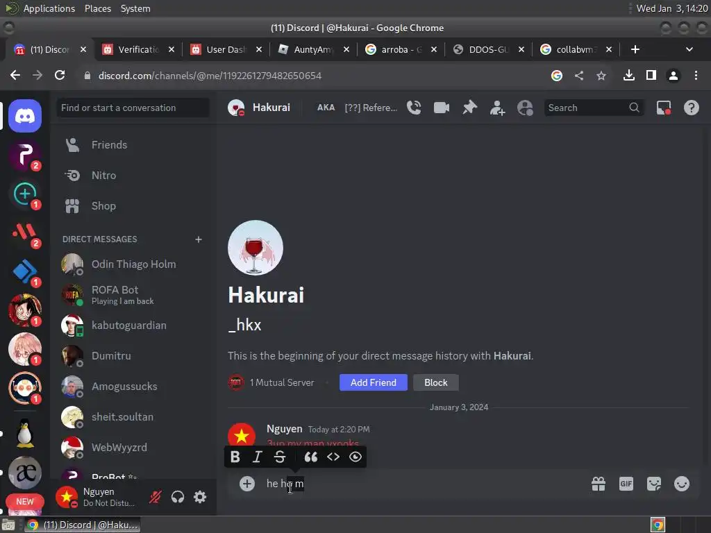Switch to arroba Google tab
Viewport: 711px width, 533px height.
pos(401,49)
